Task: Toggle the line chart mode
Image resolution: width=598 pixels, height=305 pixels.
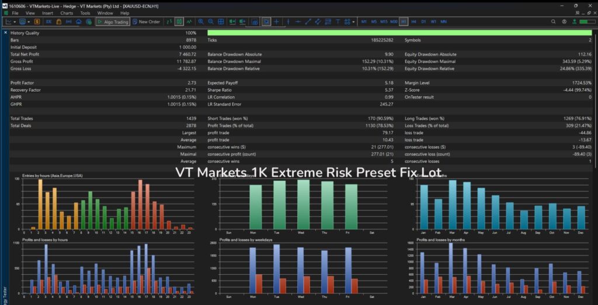Action: 189,22
